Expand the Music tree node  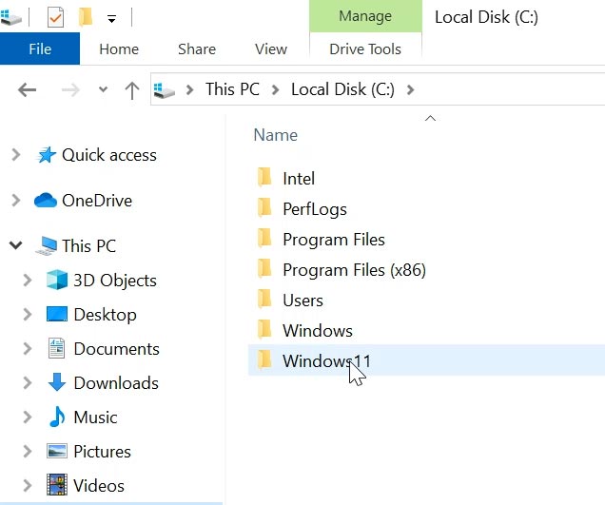coord(27,418)
